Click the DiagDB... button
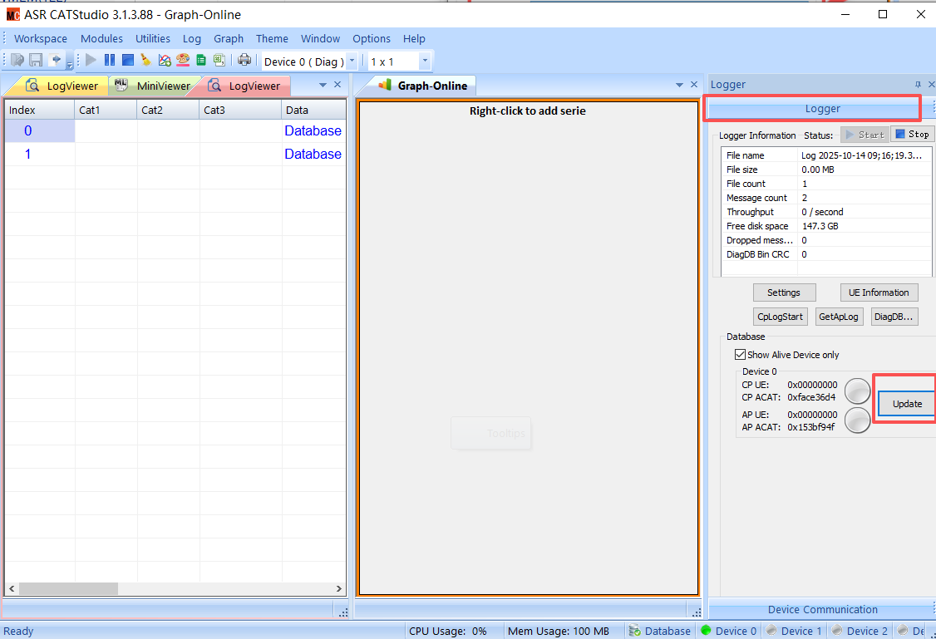936x639 pixels. (x=894, y=317)
